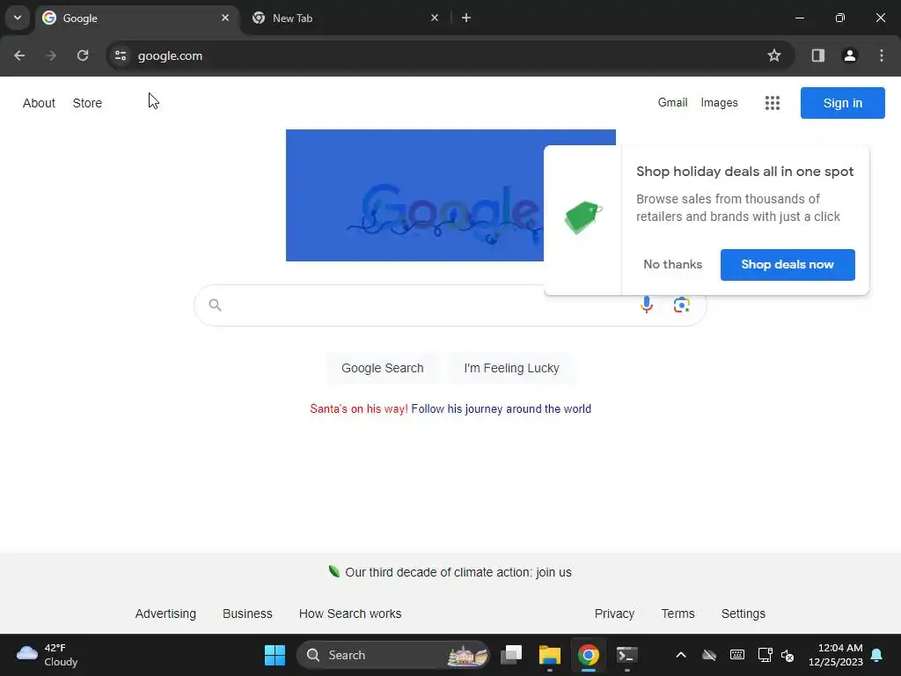Switch to the New Tab tab
This screenshot has height=676, width=901.
coord(345,18)
